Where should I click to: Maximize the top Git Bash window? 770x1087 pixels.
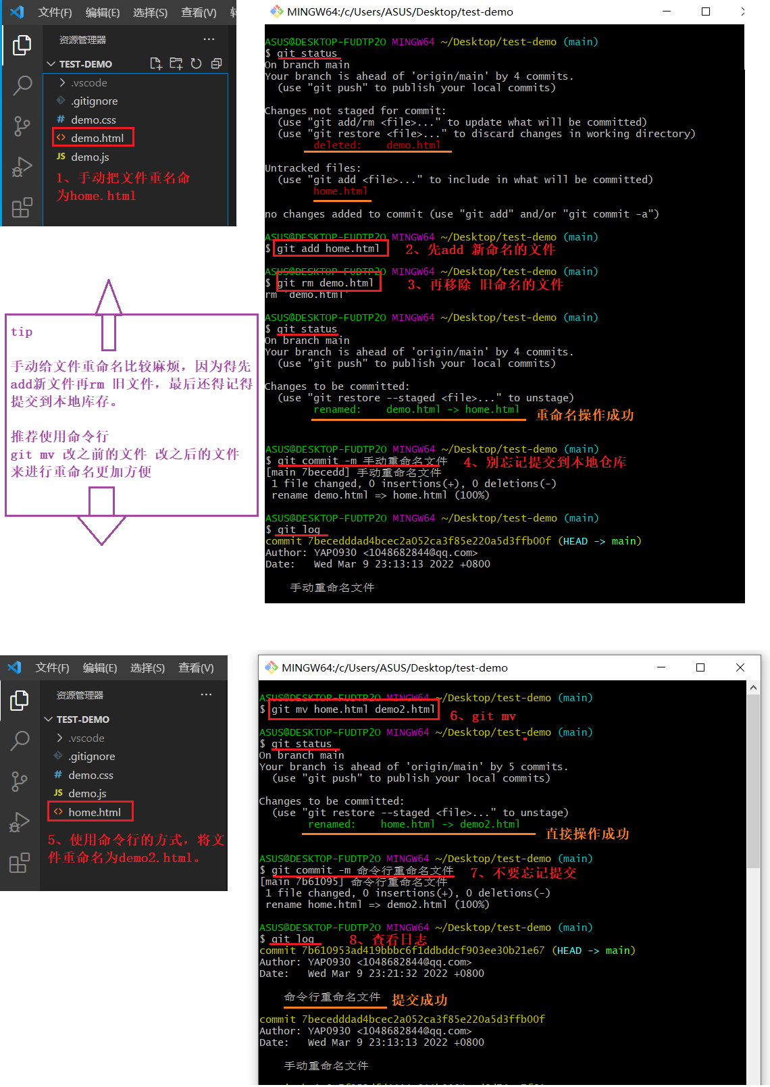706,11
